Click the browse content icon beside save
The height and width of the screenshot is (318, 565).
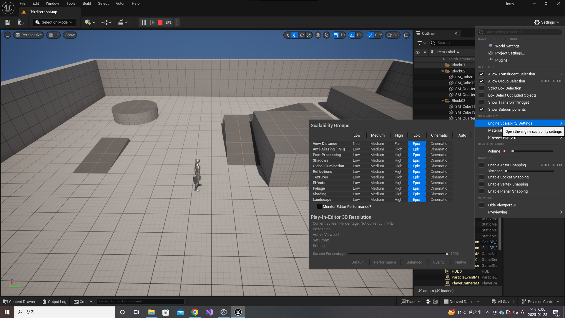click(x=21, y=22)
